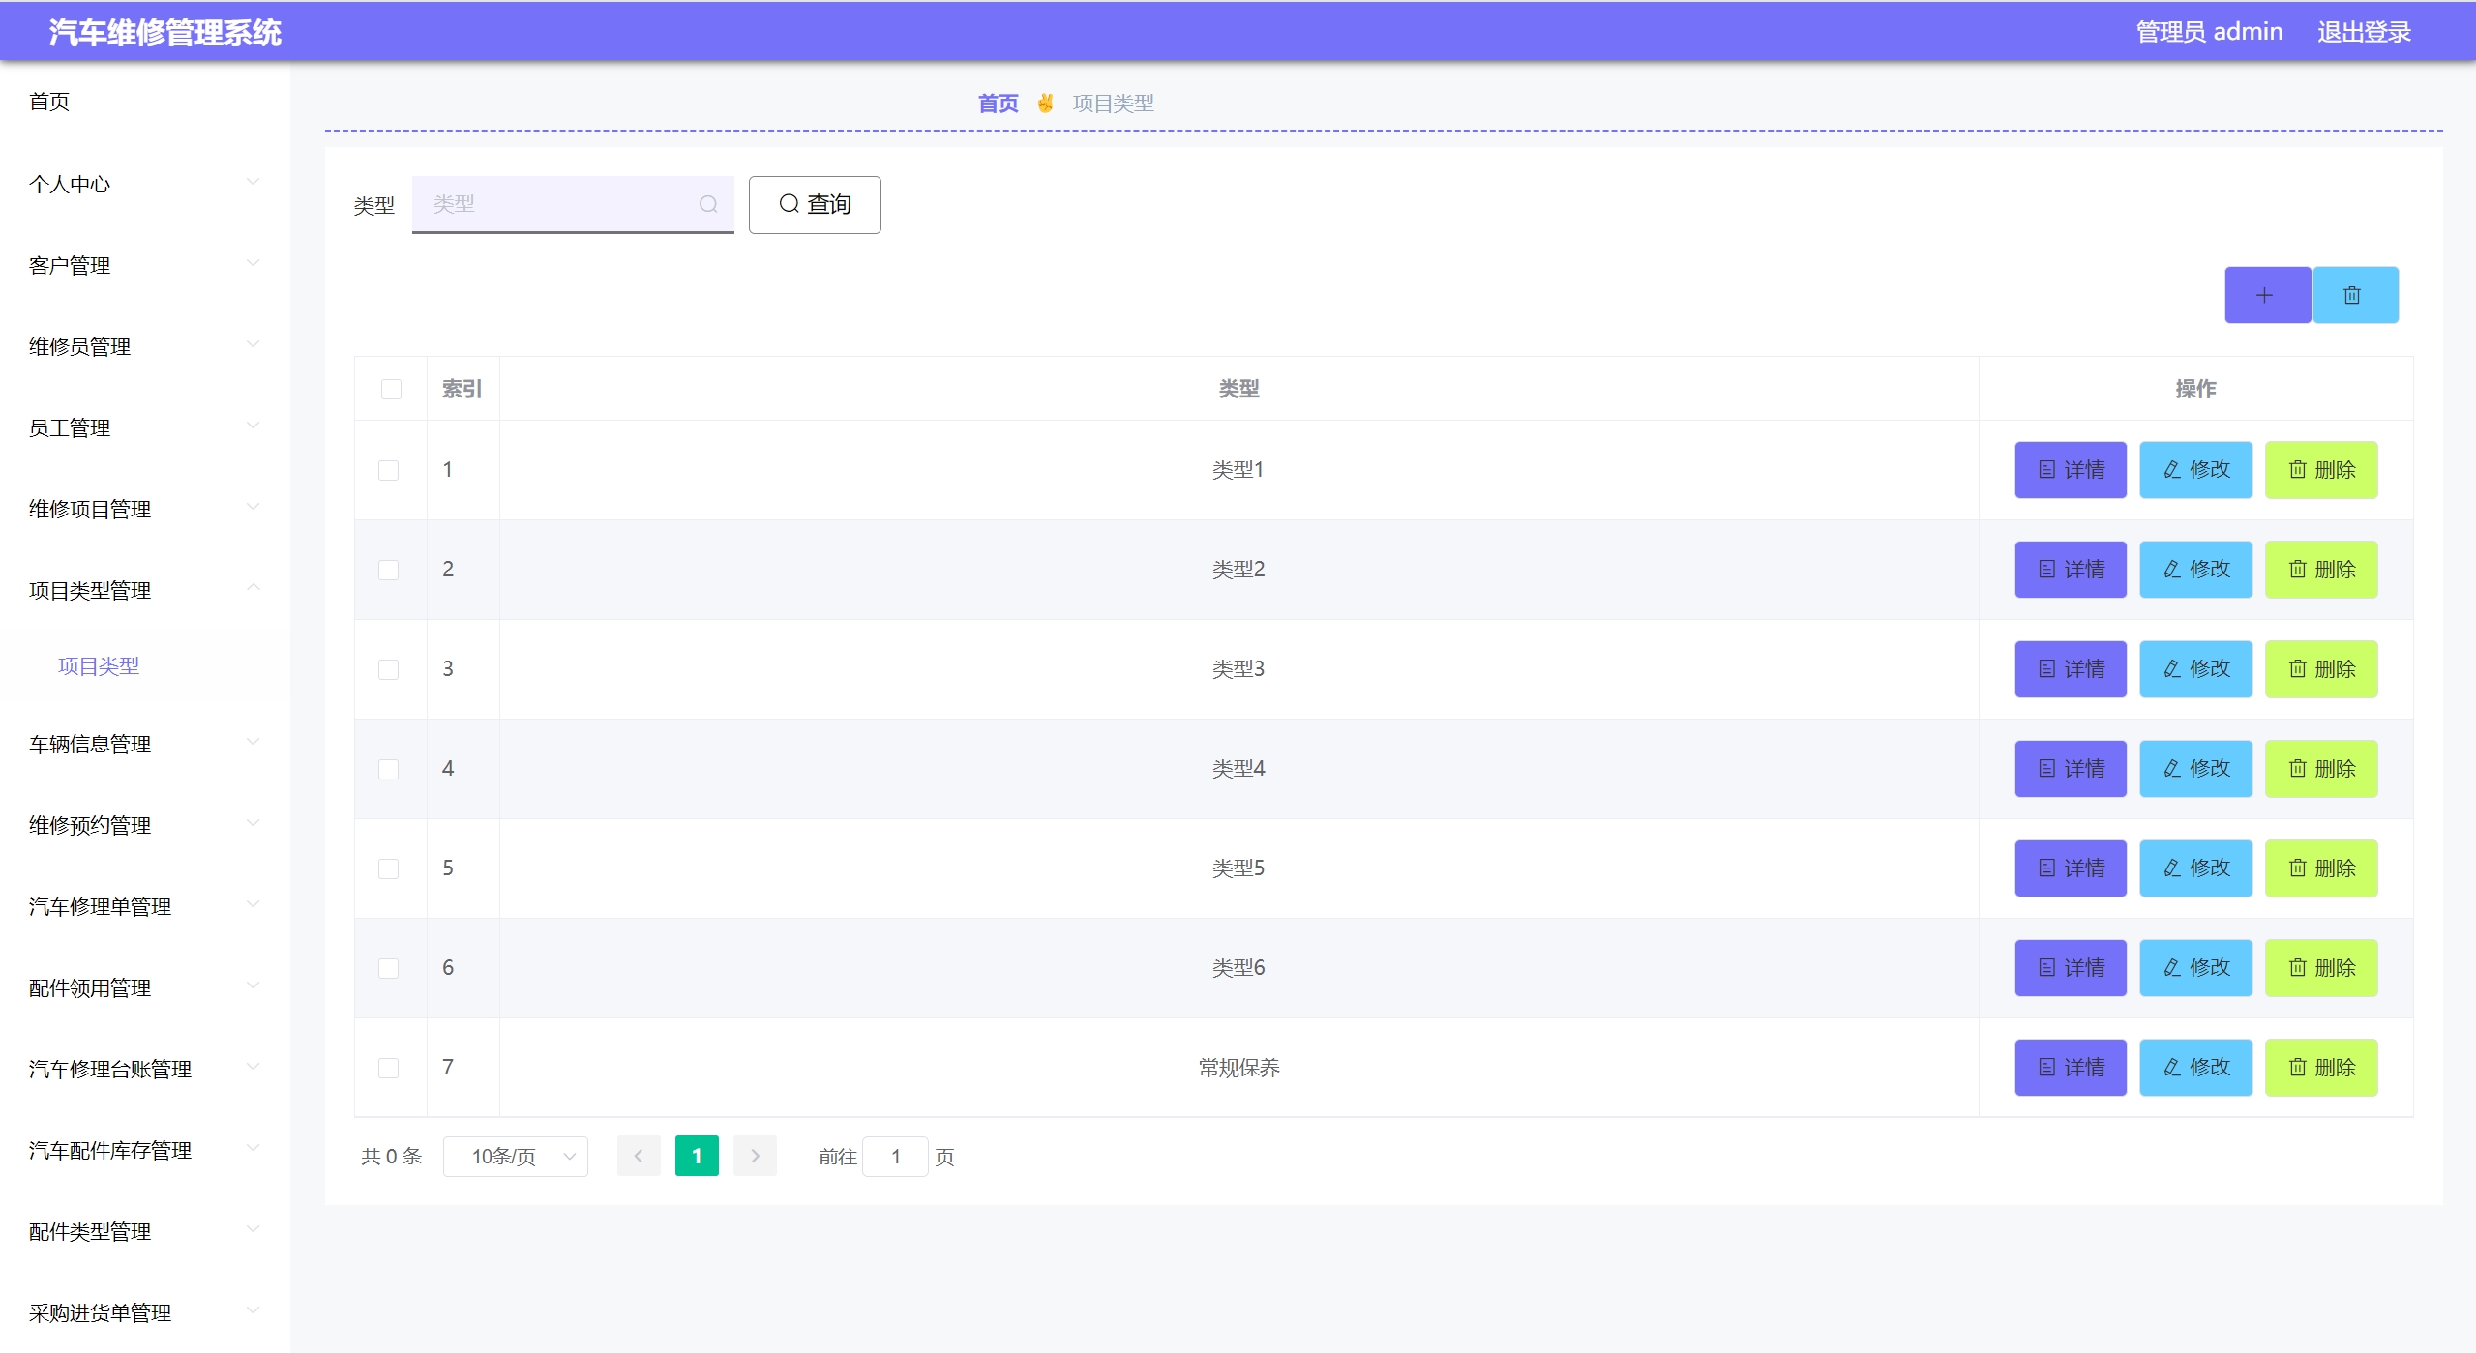The width and height of the screenshot is (2476, 1353).
Task: Open 首页 in the sidebar
Action: click(49, 102)
